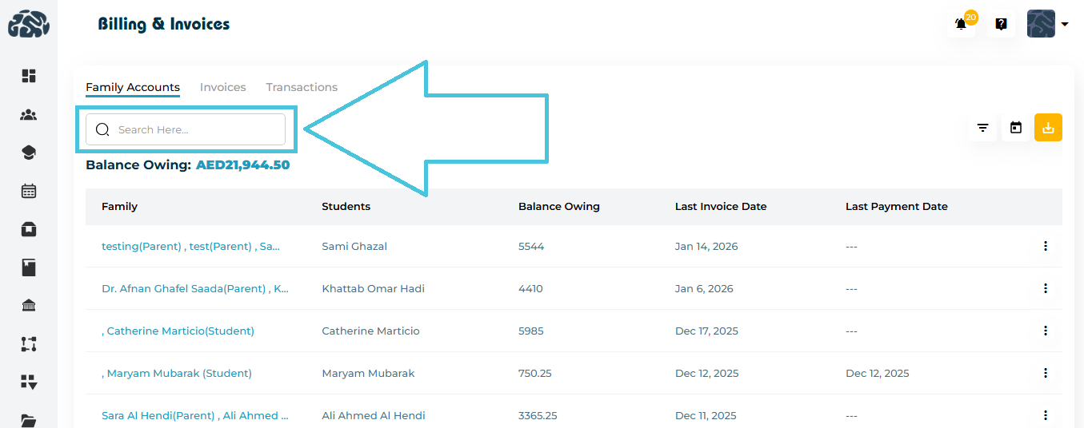The height and width of the screenshot is (428, 1084).
Task: Switch to the Transactions tab
Action: coord(302,87)
